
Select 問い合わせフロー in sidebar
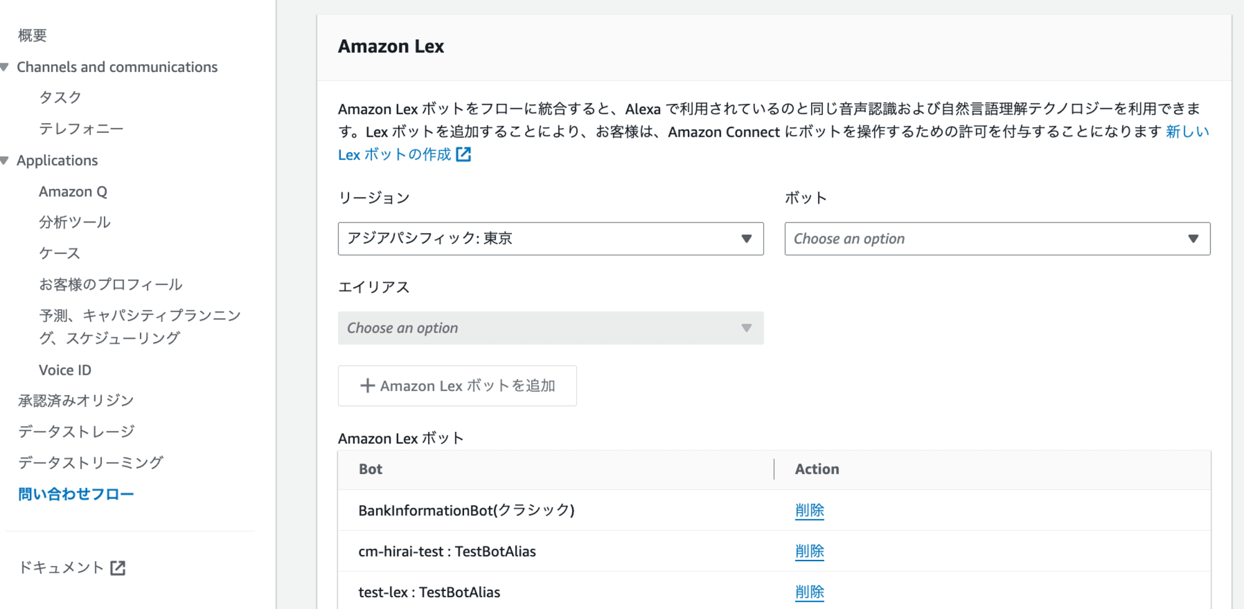coord(76,494)
